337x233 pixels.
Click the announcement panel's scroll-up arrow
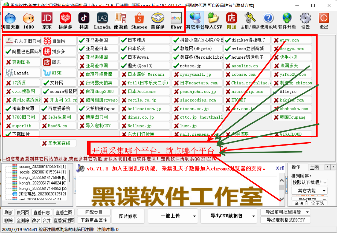point(281,180)
